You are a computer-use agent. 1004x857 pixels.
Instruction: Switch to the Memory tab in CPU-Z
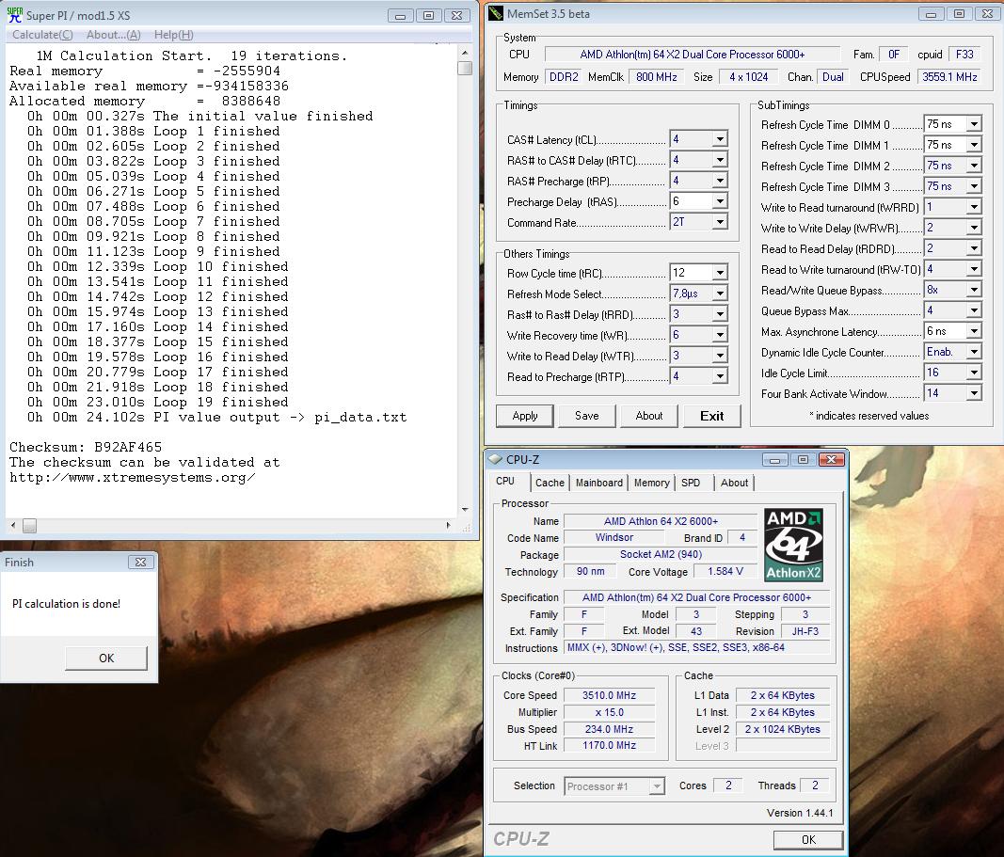click(651, 483)
